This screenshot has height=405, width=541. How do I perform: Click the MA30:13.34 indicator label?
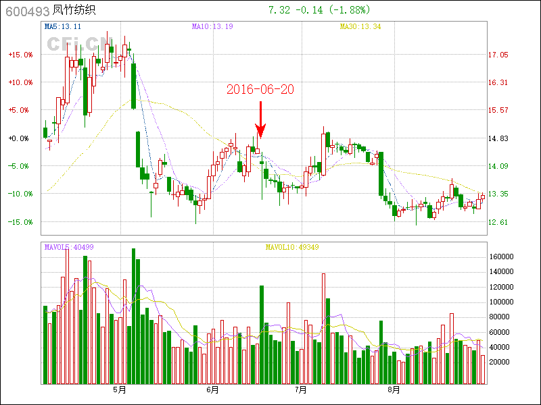pos(360,27)
